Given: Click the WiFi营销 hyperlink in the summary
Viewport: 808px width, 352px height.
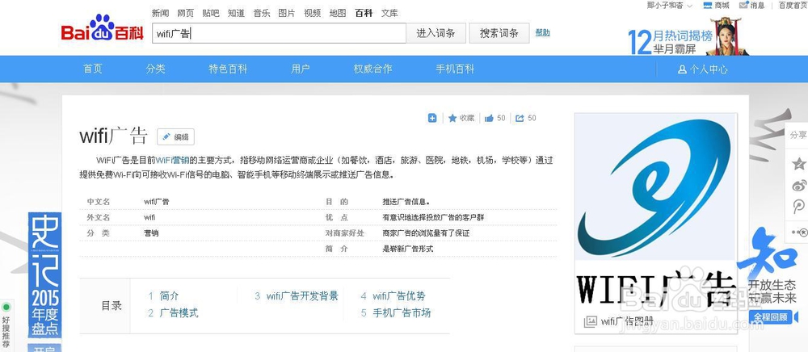Looking at the screenshot, I should (173, 160).
